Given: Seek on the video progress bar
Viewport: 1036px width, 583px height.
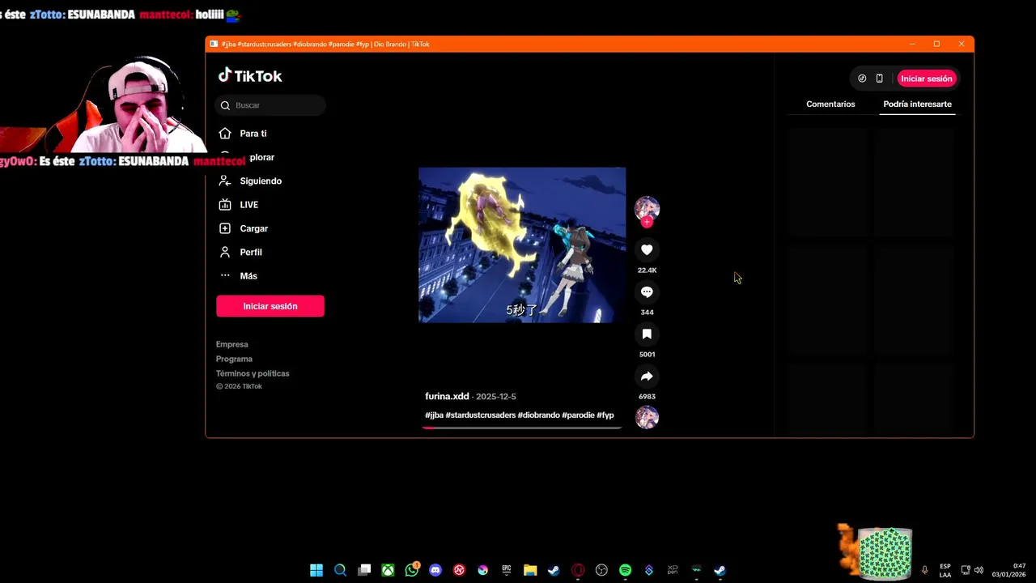Looking at the screenshot, I should coord(522,428).
